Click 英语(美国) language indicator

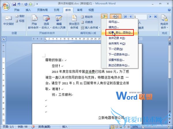coord(44,127)
